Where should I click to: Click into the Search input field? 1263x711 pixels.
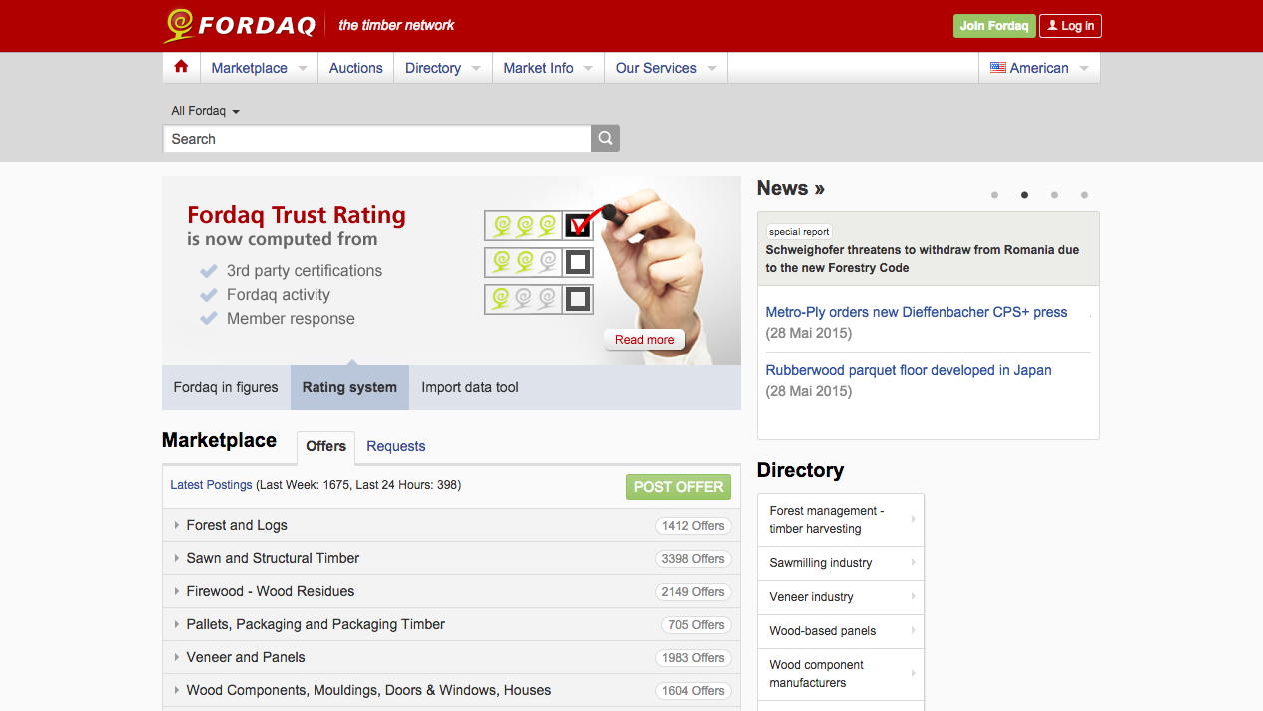[x=377, y=139]
